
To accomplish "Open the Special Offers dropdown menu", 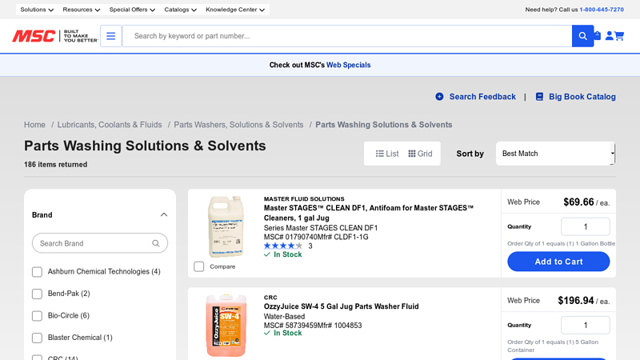I will pyautogui.click(x=132, y=10).
